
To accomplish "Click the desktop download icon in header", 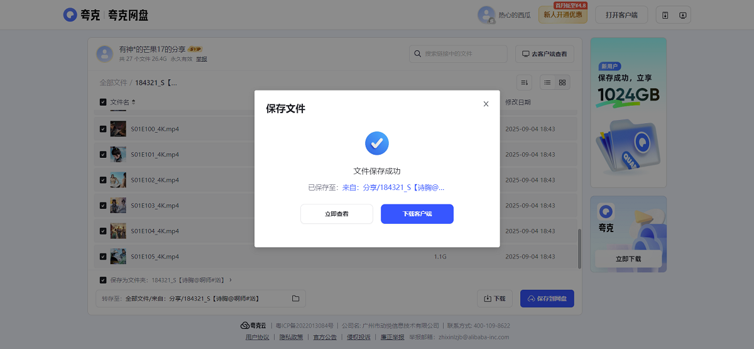I will click(683, 15).
